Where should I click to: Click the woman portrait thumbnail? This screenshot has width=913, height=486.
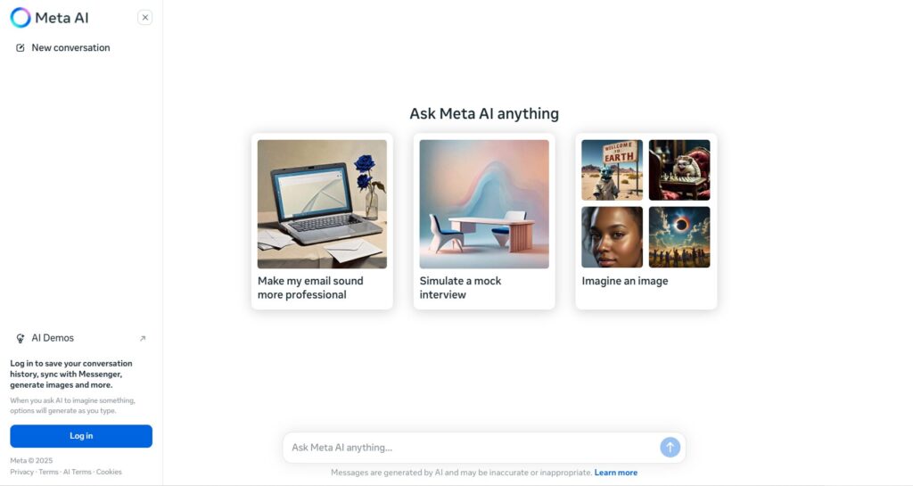tap(612, 237)
